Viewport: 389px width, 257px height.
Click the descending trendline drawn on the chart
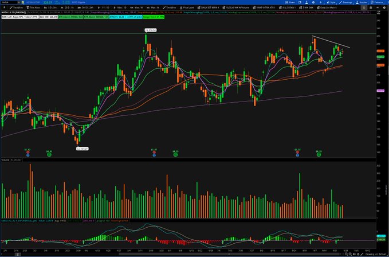coord(331,42)
